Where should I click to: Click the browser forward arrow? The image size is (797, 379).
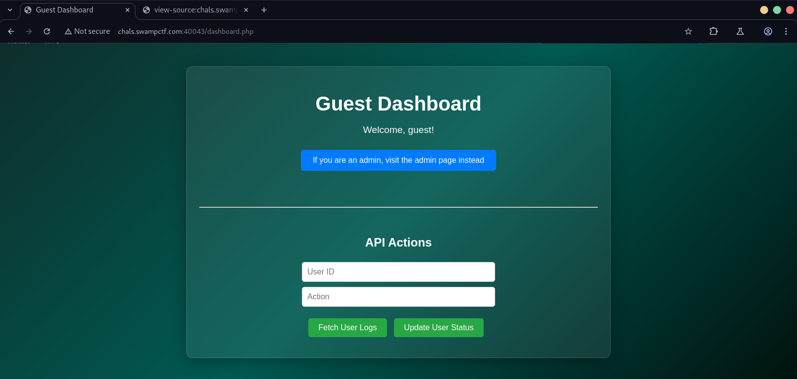click(x=29, y=31)
